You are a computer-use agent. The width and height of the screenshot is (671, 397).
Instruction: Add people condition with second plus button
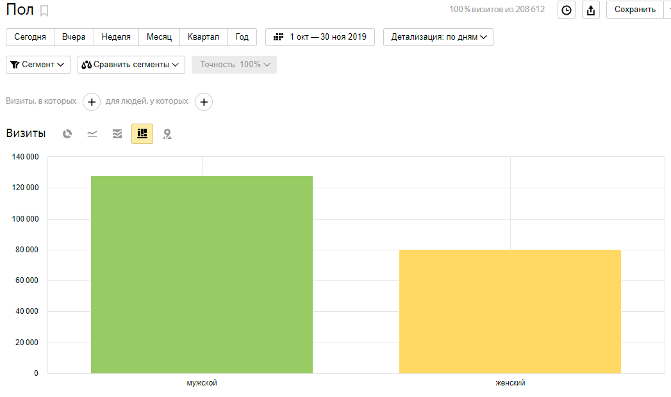[x=204, y=102]
